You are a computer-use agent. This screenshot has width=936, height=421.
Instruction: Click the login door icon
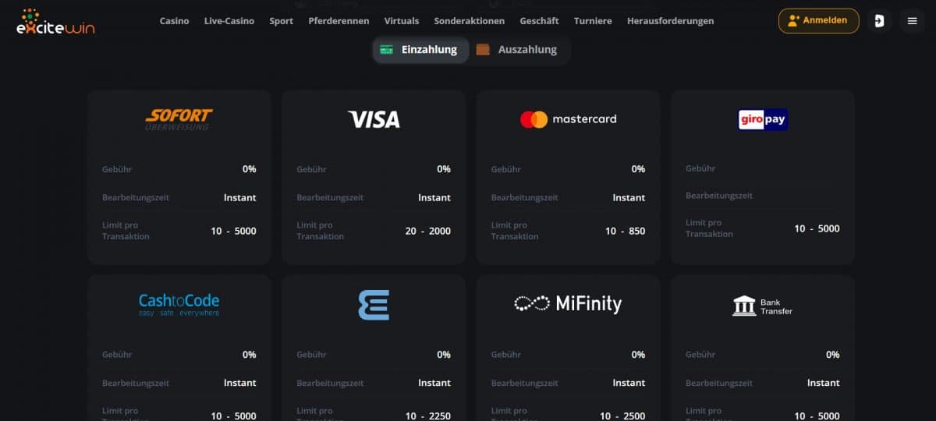pos(879,21)
